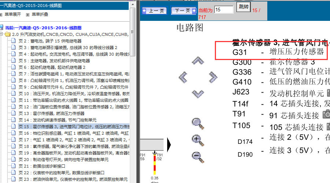Select the 2.0 升汽油发动机 folder icon
Screen dimensions: 330x183
point(8,34)
